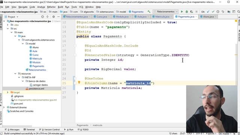240x135 pixels.
Task: Select .gitignore file in project tree
Action: point(19,96)
